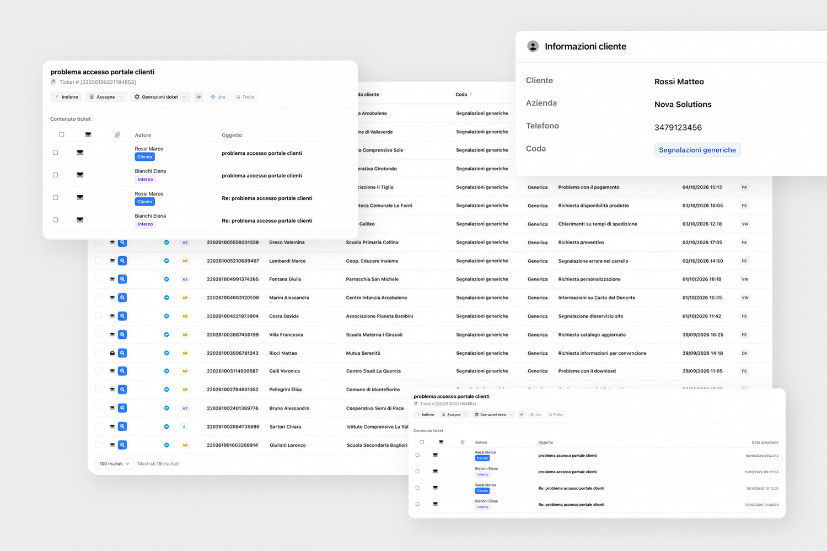Screen dimensions: 827x551
Task: Click Trello in the smaller ticket card with dates
Action: click(556, 414)
